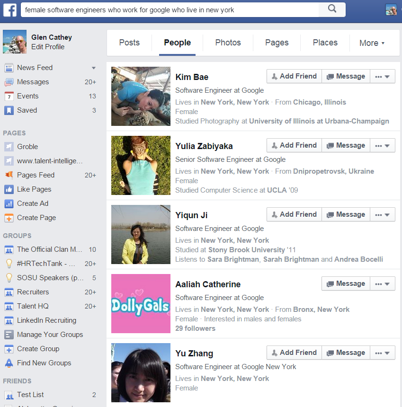Message Aaliah Catherine
The image size is (402, 407).
pyautogui.click(x=346, y=283)
